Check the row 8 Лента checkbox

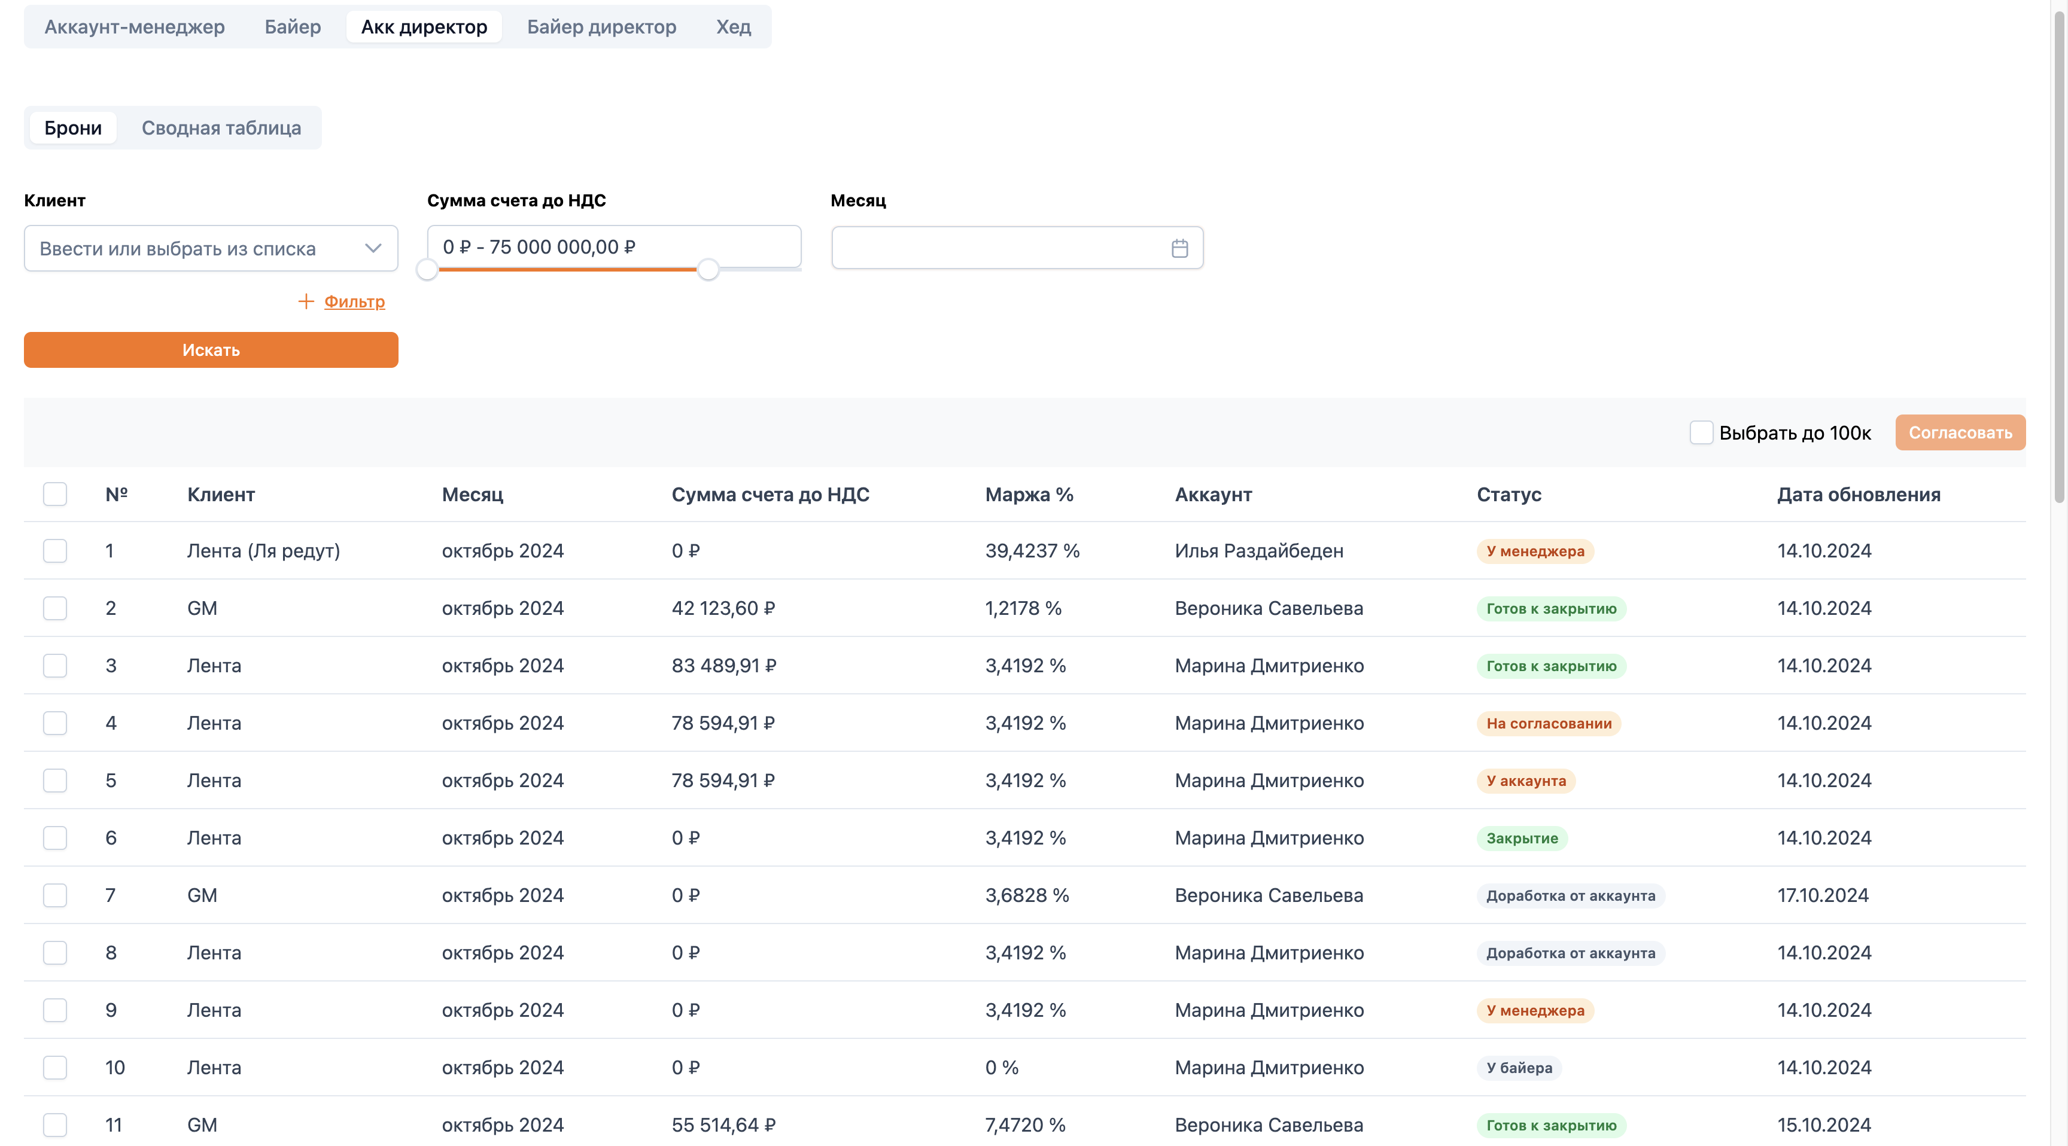(54, 953)
